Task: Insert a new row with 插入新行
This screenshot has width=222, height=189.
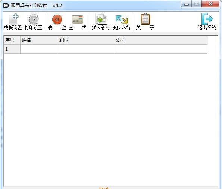Action: click(101, 22)
